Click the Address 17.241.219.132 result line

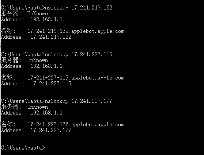36,37
